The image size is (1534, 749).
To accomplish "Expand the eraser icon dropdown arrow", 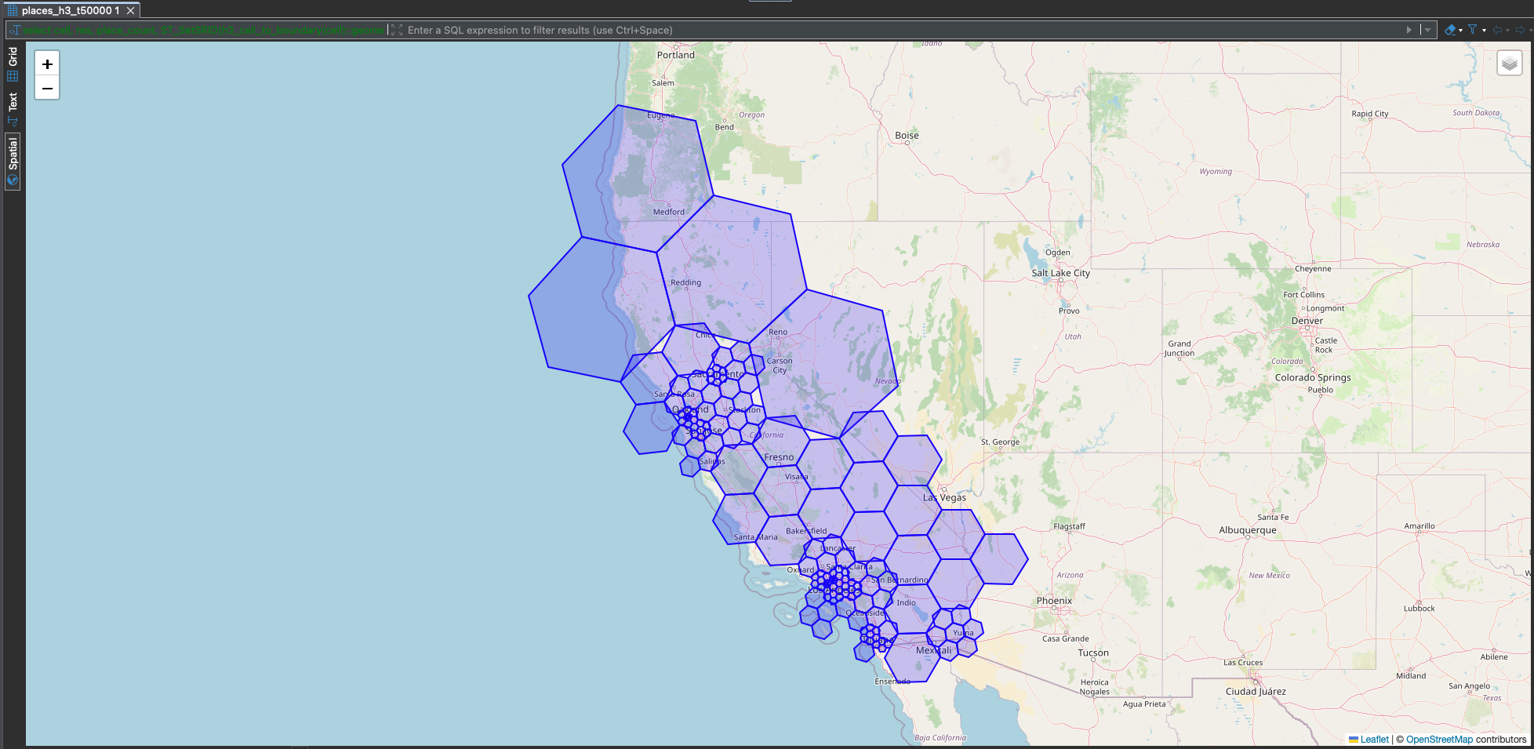I will click(1460, 31).
